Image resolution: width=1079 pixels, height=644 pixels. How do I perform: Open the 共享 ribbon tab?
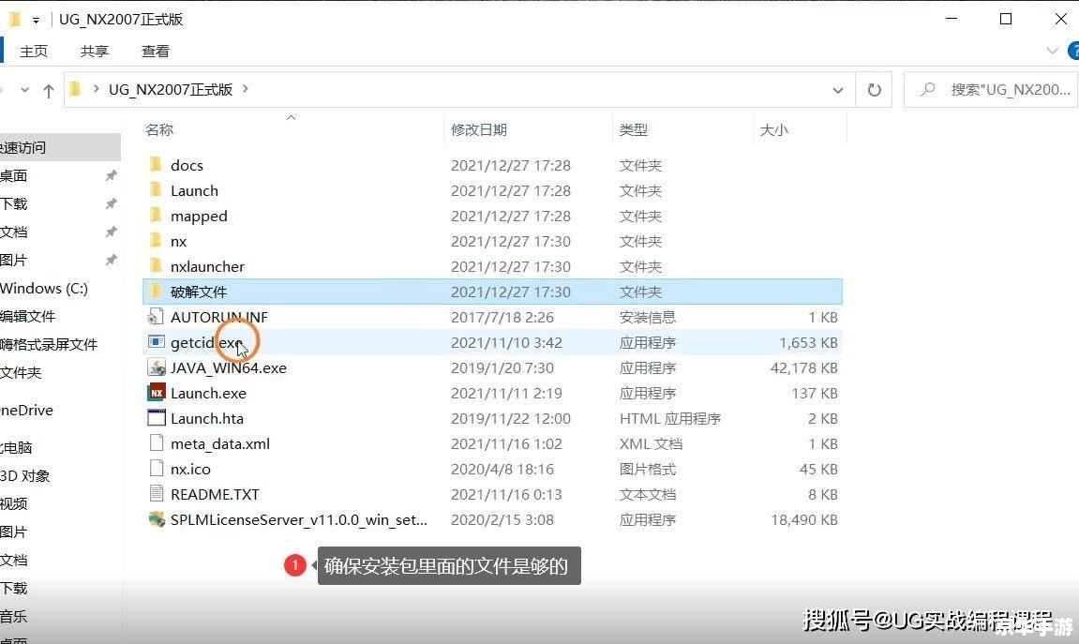[95, 51]
